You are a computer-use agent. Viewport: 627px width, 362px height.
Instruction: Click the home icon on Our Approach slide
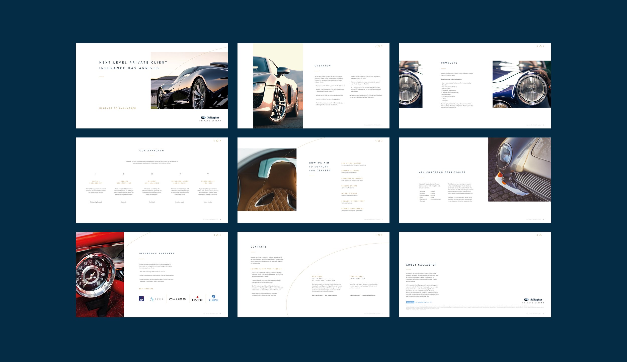(x=217, y=141)
